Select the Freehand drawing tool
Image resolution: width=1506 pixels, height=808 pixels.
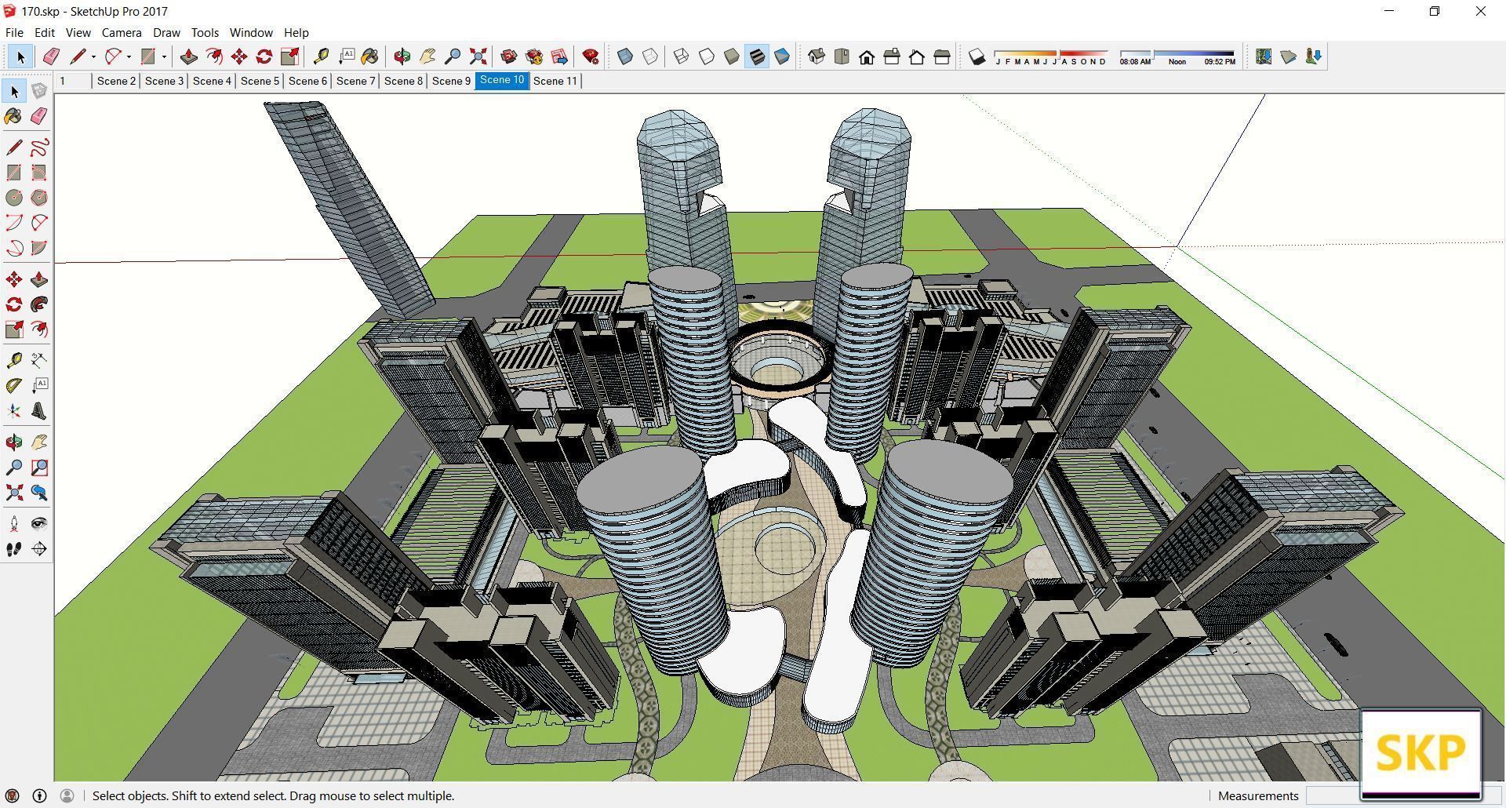point(39,147)
